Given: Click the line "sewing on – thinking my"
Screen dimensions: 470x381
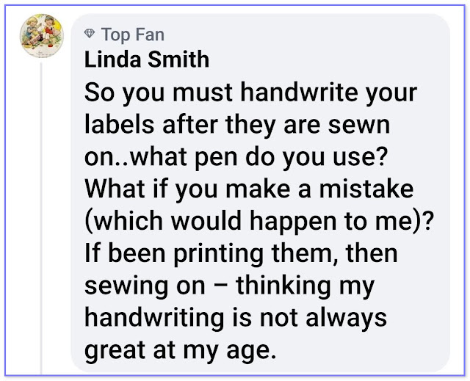Looking at the screenshot, I should [229, 286].
